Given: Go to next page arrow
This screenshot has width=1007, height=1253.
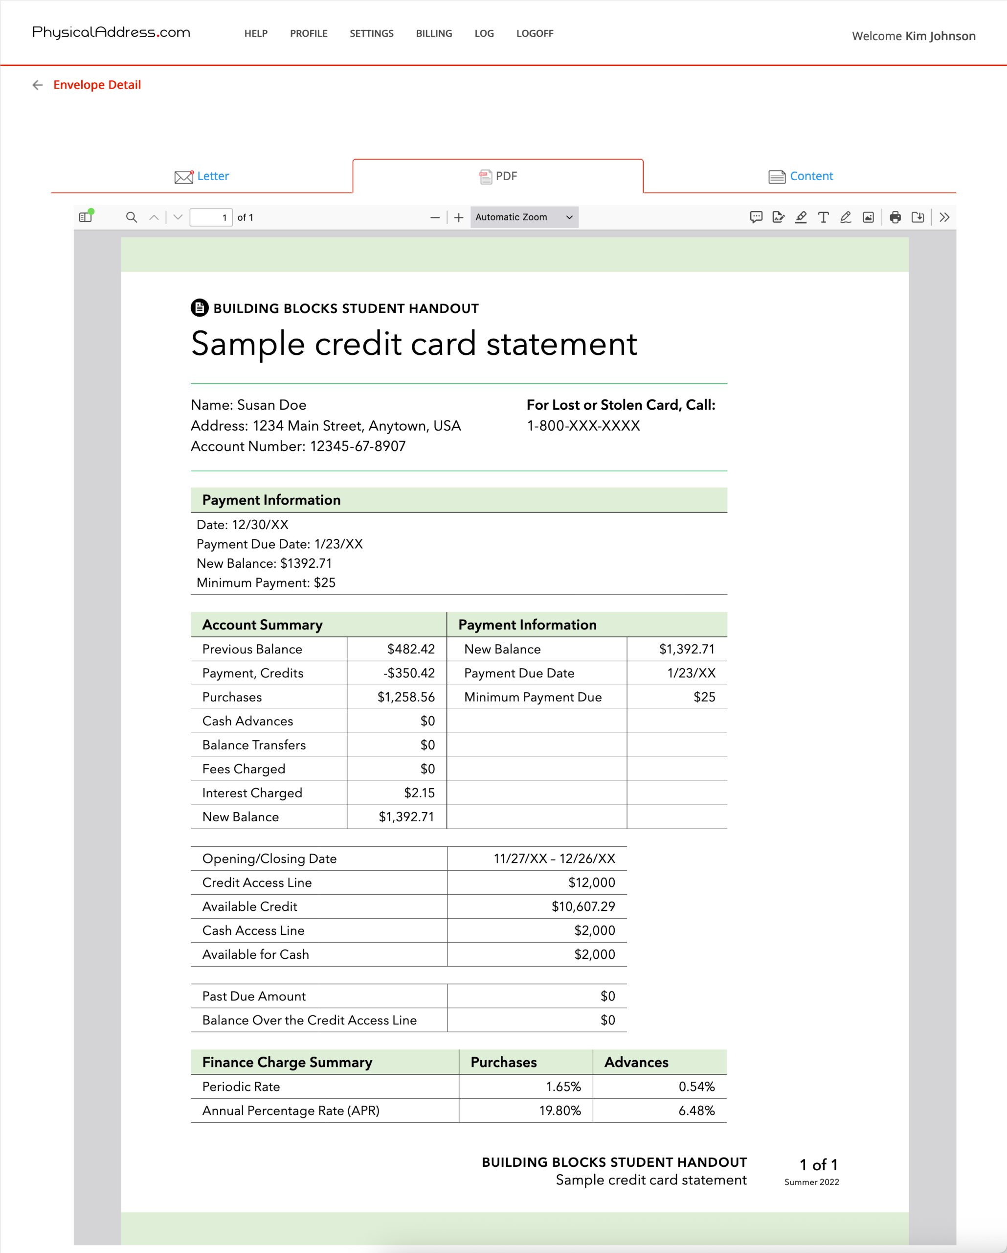Looking at the screenshot, I should click(179, 217).
